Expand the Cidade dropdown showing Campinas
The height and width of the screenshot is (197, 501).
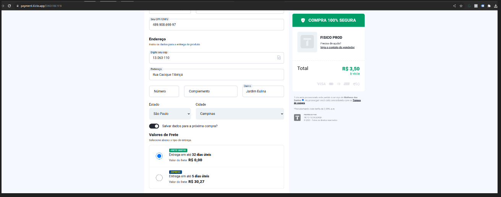pos(239,114)
